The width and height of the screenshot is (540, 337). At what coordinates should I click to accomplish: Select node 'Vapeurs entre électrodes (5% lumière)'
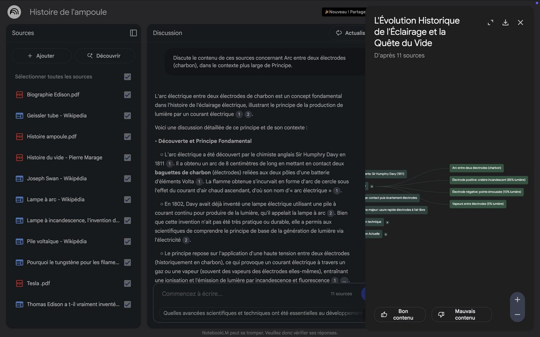pyautogui.click(x=478, y=204)
